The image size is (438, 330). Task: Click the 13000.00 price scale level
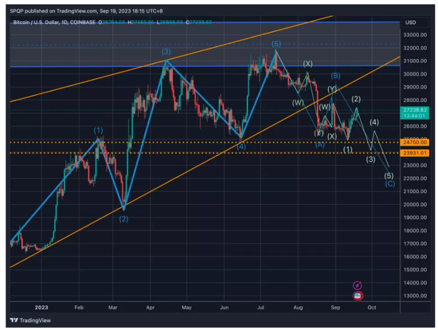(414, 296)
